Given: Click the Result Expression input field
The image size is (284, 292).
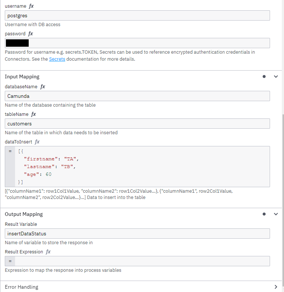Looking at the screenshot, I should [142, 261].
